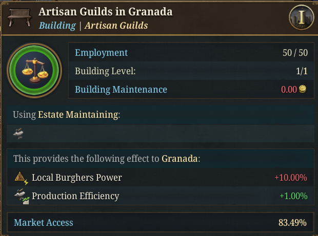The height and width of the screenshot is (236, 318).
Task: Click the Local Burghers Power icon
Action: point(21,178)
